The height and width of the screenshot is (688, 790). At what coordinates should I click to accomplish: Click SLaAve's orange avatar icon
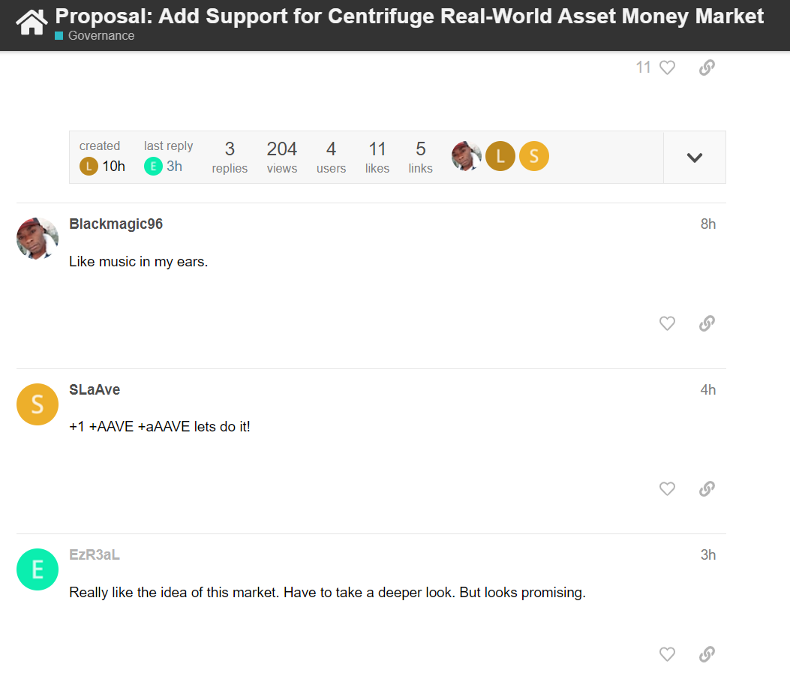(x=37, y=404)
